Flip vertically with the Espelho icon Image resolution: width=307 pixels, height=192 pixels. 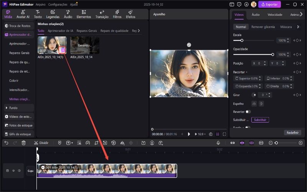[x=261, y=104]
